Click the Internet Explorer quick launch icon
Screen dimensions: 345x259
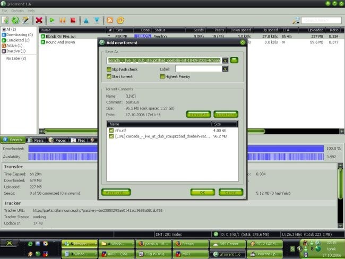point(30,244)
